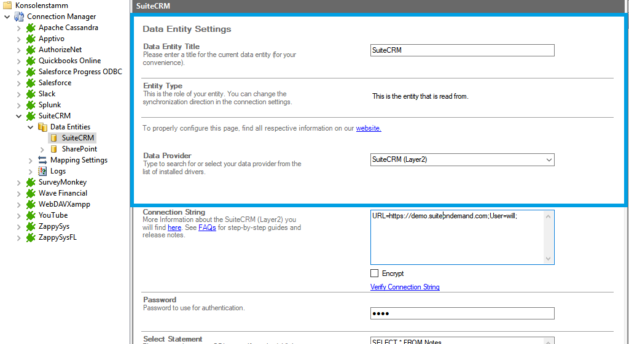The height and width of the screenshot is (344, 629).
Task: Expand the SharePoint entity node
Action: click(42, 149)
